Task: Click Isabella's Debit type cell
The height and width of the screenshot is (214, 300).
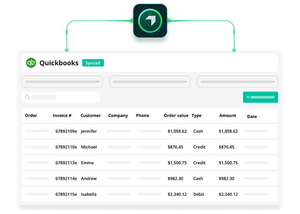Action: click(199, 194)
